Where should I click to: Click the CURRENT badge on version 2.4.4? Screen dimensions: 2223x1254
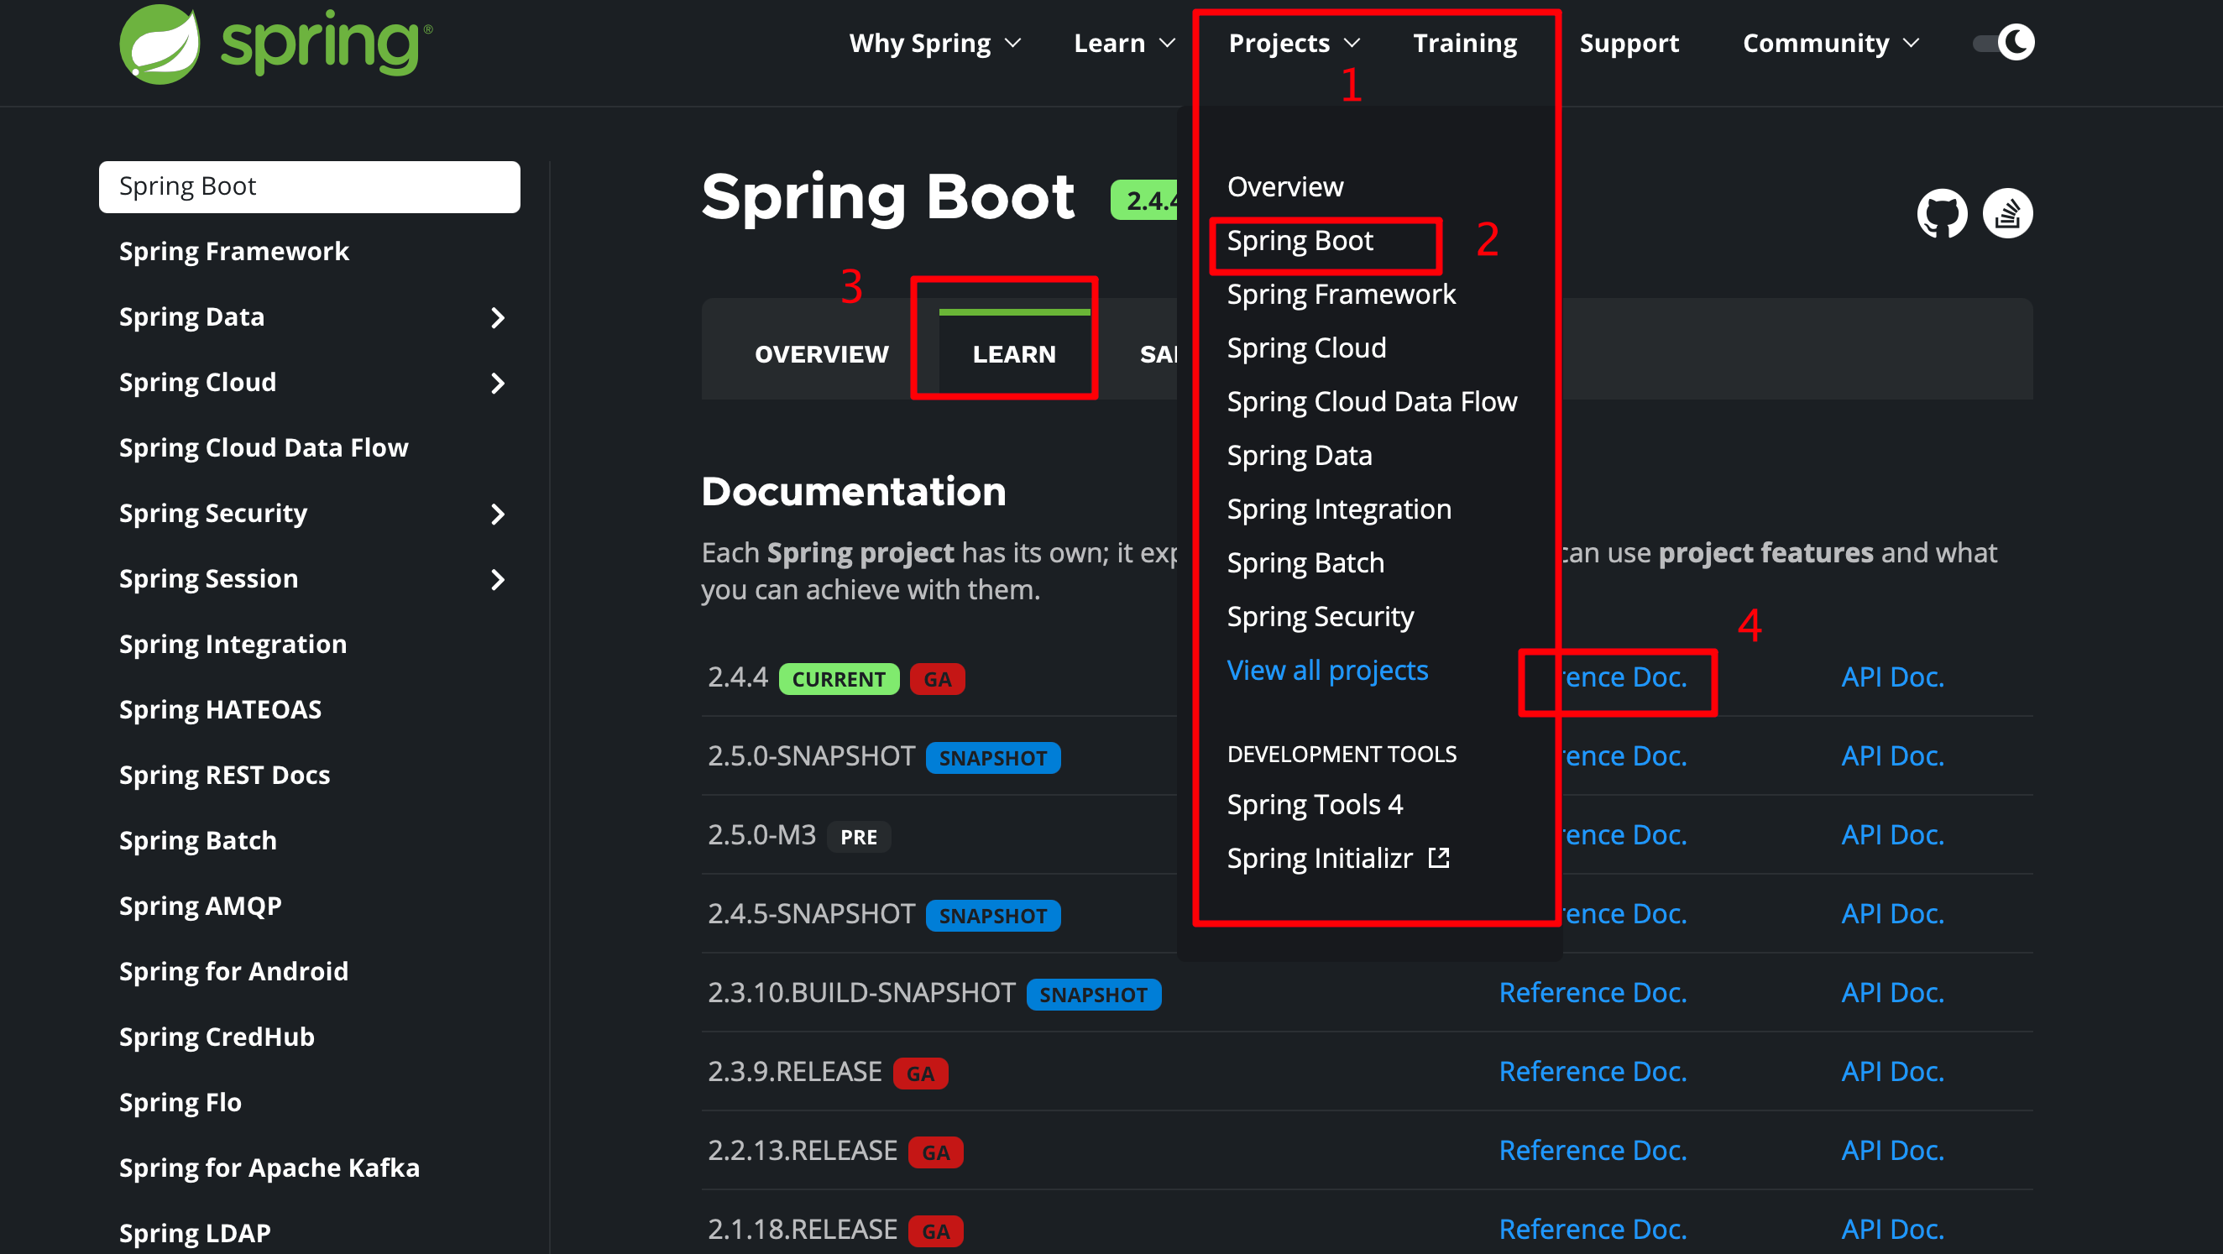pos(839,679)
